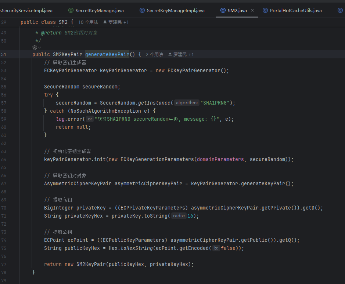Click the "罗建民 +1" author label on line 51
Viewport: 345px width, 284px height.
[x=183, y=55]
